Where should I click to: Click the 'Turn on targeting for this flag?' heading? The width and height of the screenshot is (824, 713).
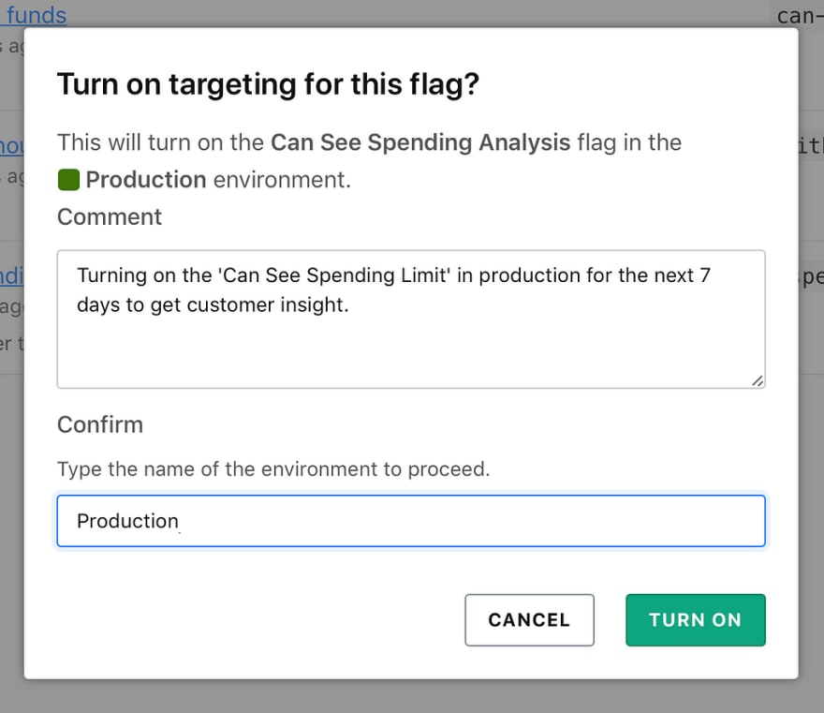[268, 84]
